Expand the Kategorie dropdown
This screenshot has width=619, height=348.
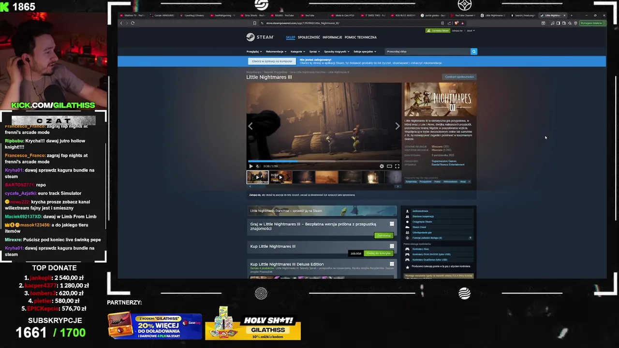coord(297,51)
